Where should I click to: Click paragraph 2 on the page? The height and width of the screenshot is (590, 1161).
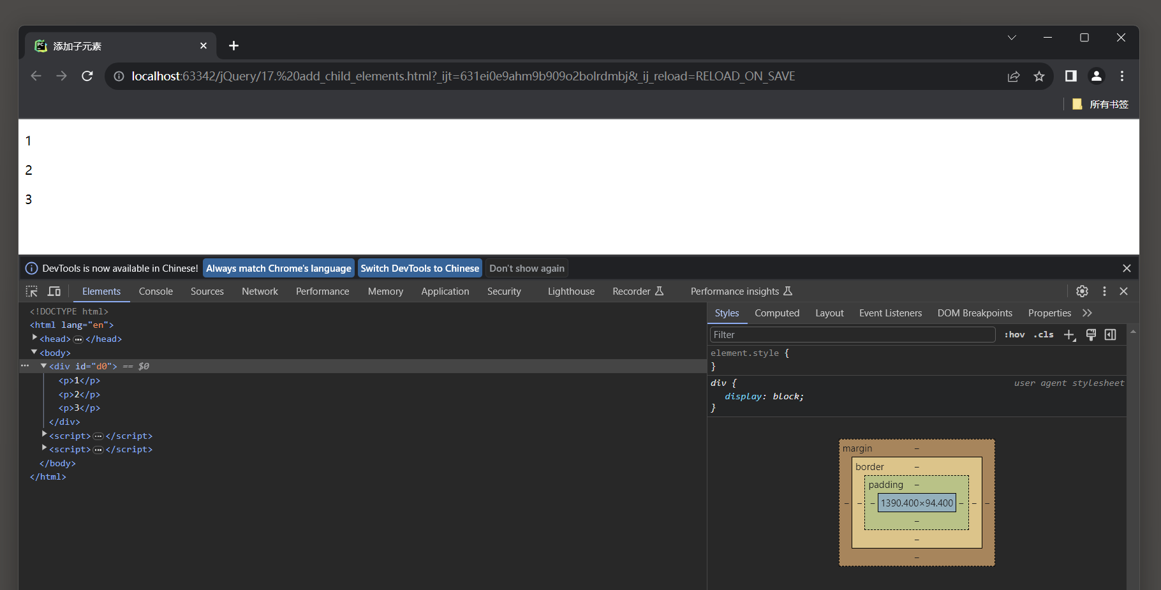click(x=29, y=170)
